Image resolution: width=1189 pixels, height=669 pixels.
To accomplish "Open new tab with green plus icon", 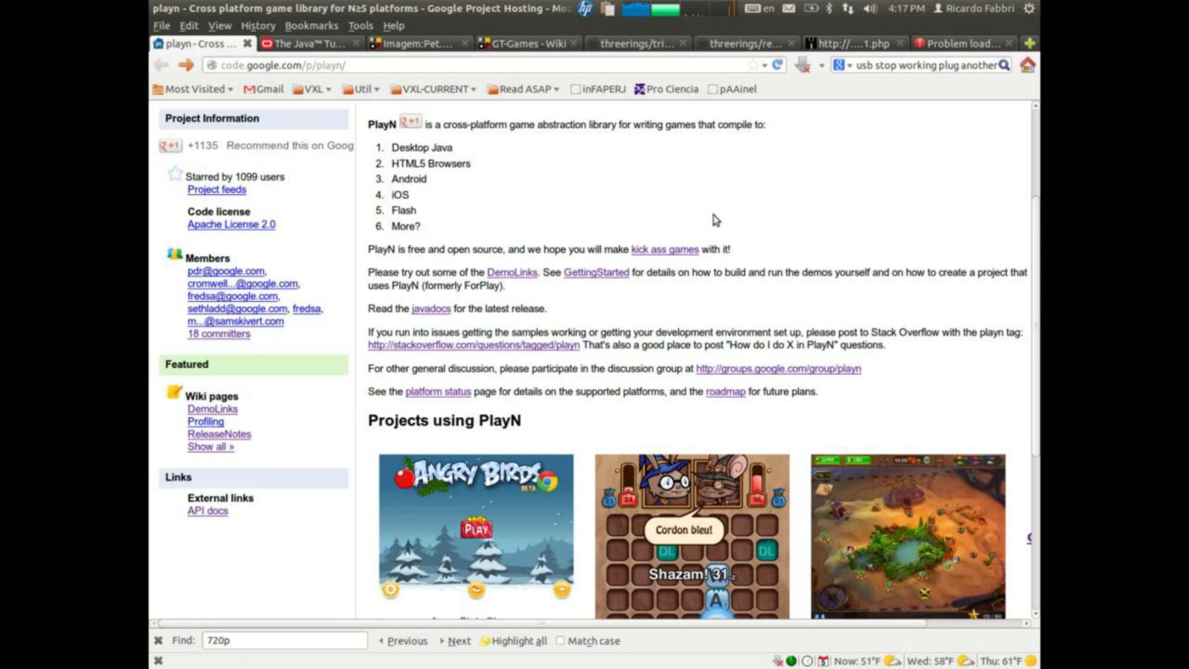I will tap(1029, 44).
